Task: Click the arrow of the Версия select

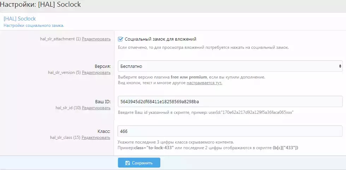Action: click(340, 66)
